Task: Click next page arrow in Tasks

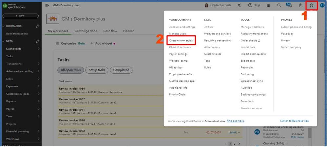Action: tap(239, 144)
